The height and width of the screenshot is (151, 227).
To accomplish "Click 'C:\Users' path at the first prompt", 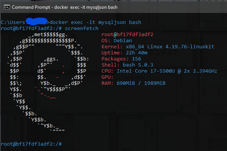I will (x=13, y=22).
